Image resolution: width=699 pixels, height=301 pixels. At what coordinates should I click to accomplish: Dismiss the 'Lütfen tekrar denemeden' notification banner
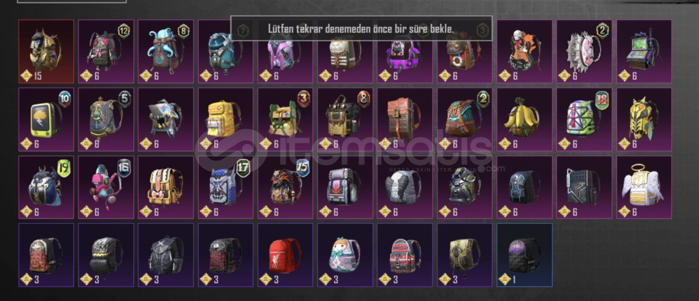[361, 28]
